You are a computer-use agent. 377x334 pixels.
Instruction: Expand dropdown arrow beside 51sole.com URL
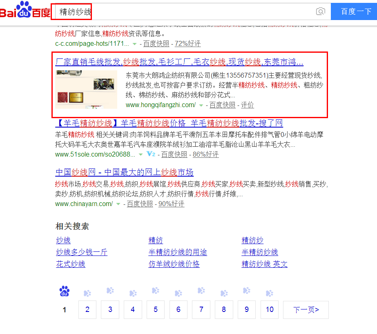pos(141,155)
